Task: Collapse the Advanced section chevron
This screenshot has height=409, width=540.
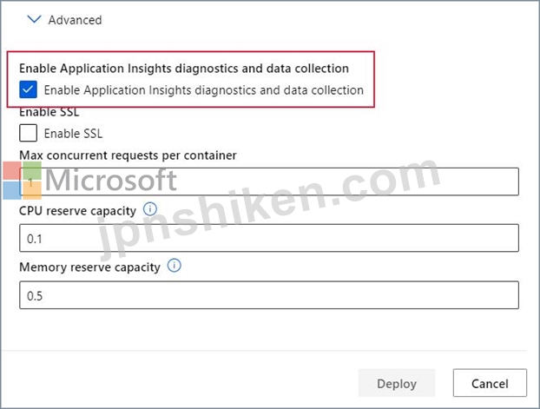Action: pos(34,19)
